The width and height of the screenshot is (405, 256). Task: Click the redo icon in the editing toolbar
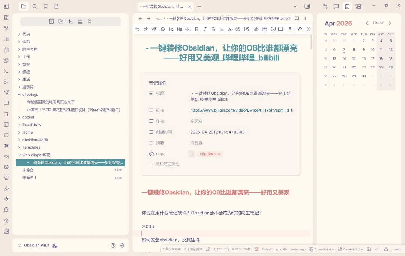145,29
